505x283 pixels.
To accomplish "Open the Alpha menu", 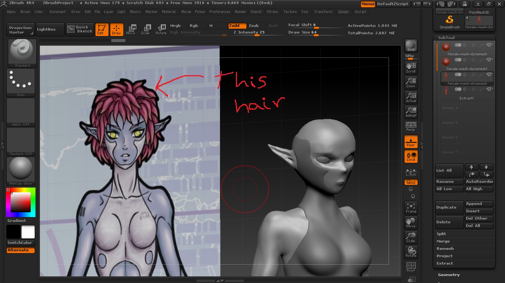I will point(11,12).
